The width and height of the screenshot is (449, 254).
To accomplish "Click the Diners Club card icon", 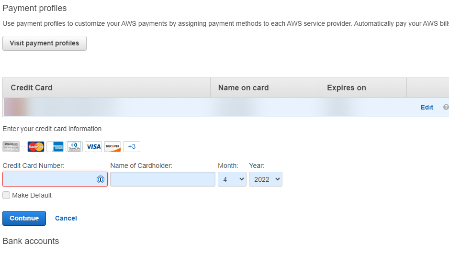I will point(74,146).
